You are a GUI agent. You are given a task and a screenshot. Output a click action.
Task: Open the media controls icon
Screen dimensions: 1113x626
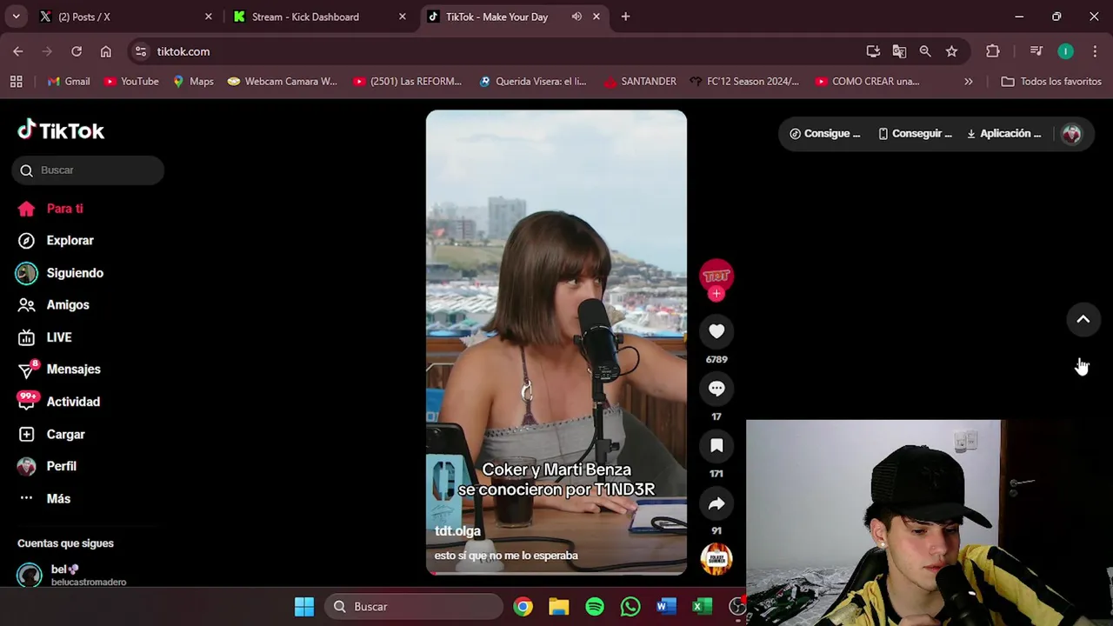coord(1036,51)
